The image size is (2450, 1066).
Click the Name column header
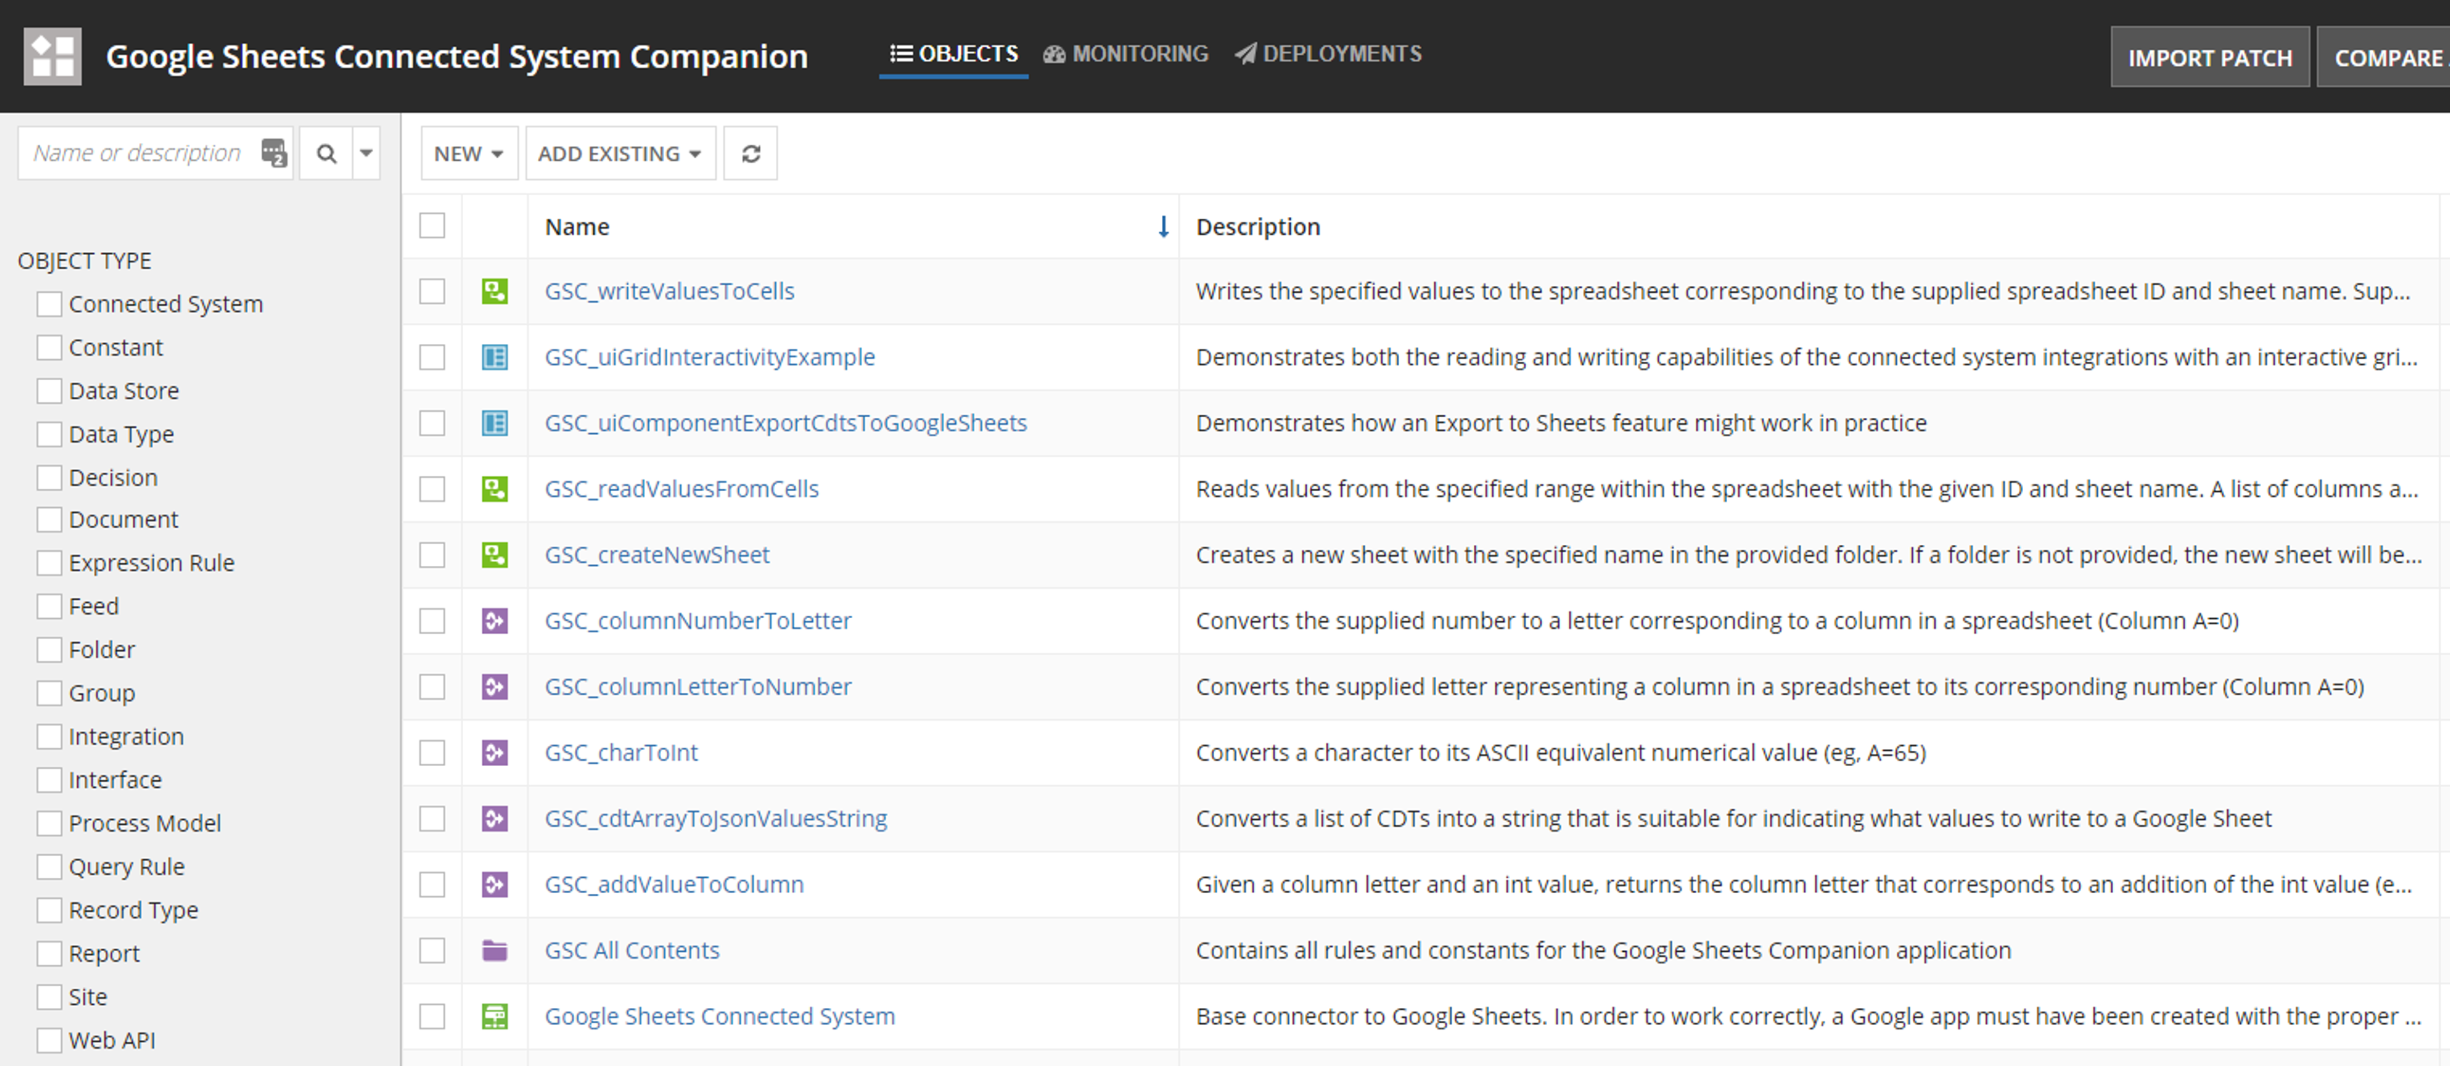[x=853, y=226]
